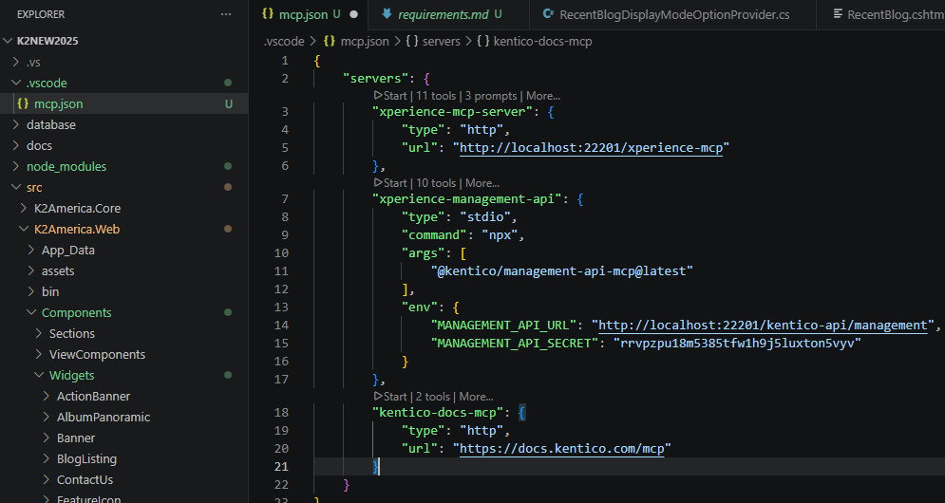The image size is (945, 503).
Task: Open the localhost xperience-mcp URL link
Action: pos(592,148)
